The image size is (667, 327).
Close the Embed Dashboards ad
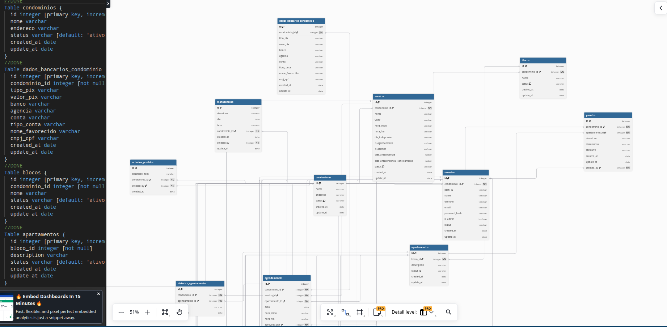98,294
